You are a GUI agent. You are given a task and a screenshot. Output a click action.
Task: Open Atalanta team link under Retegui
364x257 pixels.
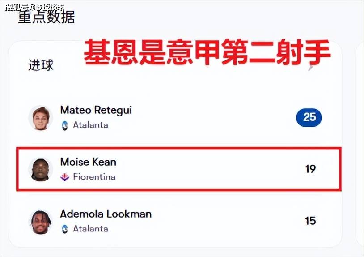pyautogui.click(x=90, y=125)
